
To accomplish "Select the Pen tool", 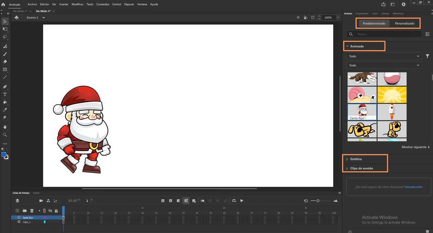I will point(5,87).
